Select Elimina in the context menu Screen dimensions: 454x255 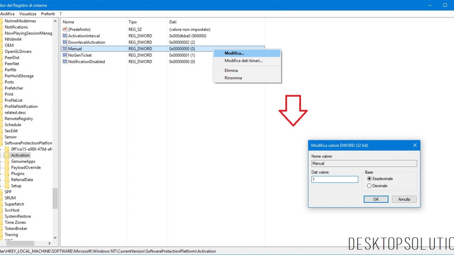[231, 70]
